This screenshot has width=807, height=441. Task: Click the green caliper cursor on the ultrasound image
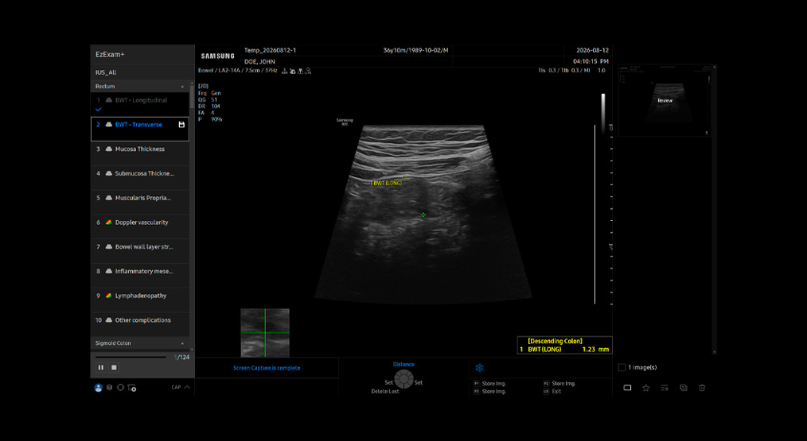click(423, 215)
